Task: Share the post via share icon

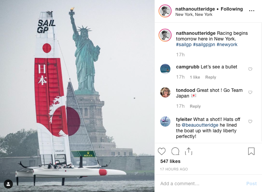Action: (189, 151)
